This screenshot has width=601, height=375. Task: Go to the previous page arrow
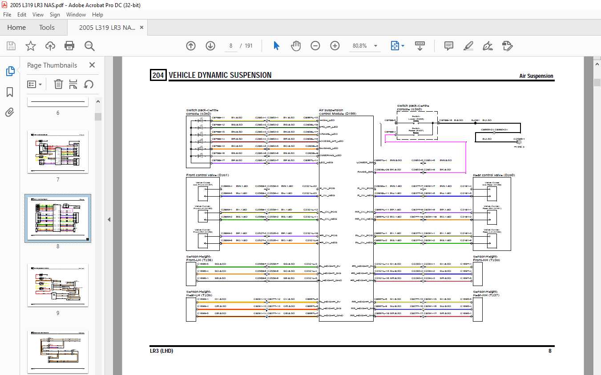(191, 46)
